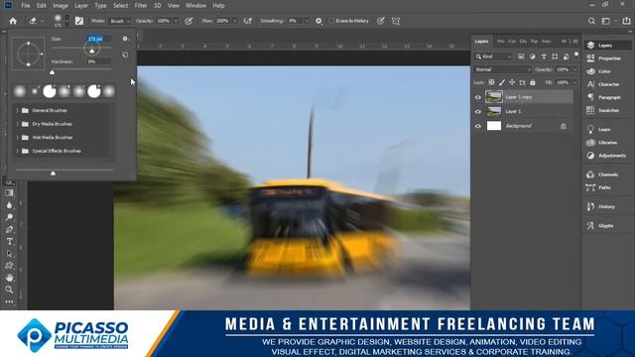Viewport: 635px width, 357px height.
Task: Expand the General Brushes folder
Action: pyautogui.click(x=18, y=110)
